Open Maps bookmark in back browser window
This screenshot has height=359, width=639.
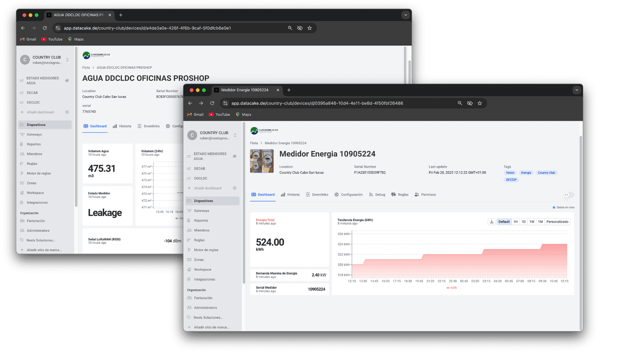(76, 39)
